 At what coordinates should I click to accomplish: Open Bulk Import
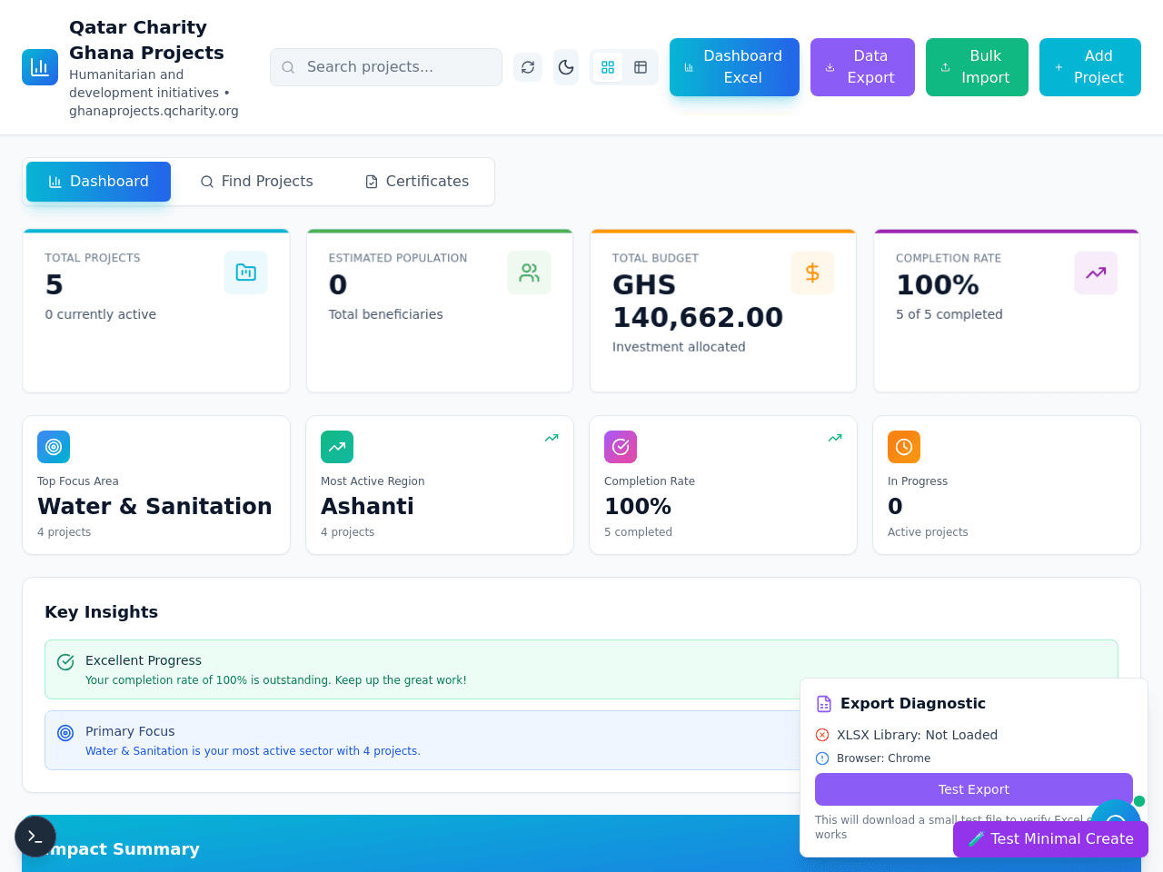977,67
